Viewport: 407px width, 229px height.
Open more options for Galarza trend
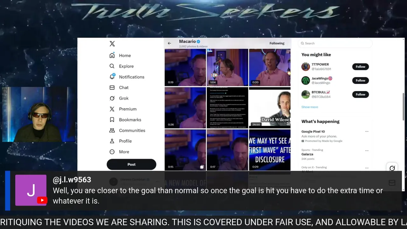click(x=367, y=150)
